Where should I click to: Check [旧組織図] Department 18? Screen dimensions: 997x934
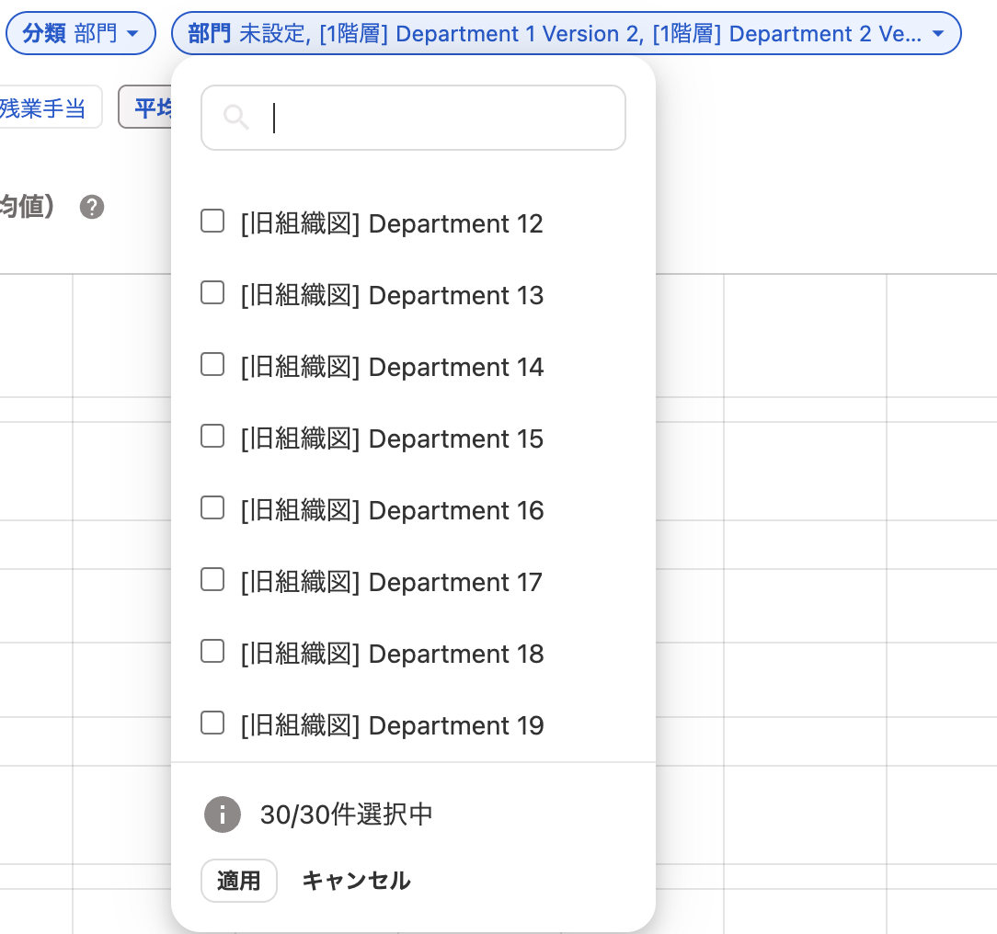[x=212, y=652]
